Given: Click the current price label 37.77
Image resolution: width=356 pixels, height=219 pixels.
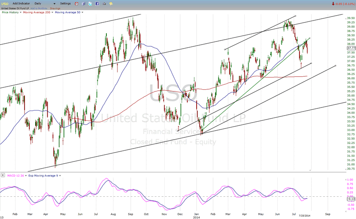Looking at the screenshot, I should [x=351, y=48].
